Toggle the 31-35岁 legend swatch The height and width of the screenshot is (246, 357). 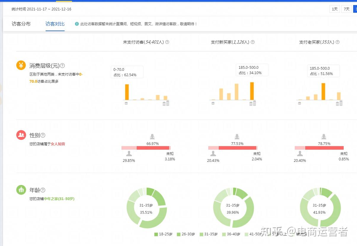201,234
